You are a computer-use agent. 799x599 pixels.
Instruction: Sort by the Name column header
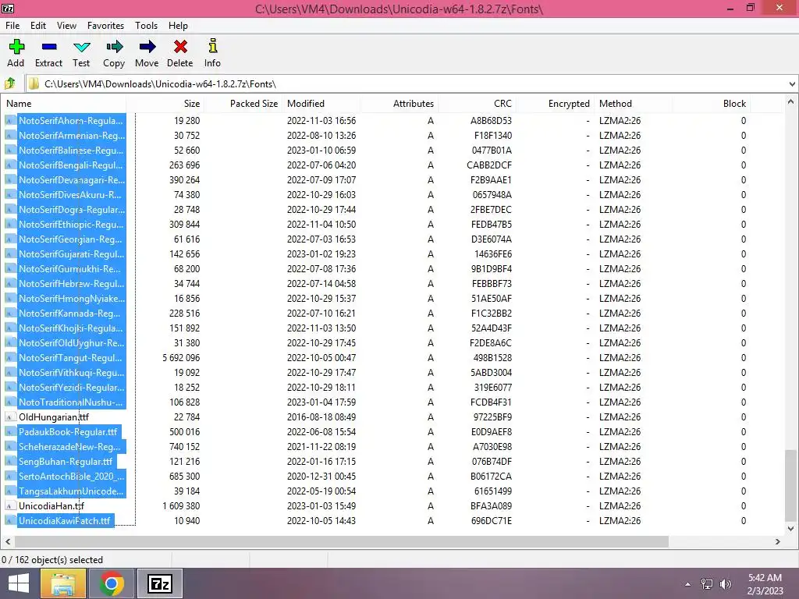[x=64, y=104]
